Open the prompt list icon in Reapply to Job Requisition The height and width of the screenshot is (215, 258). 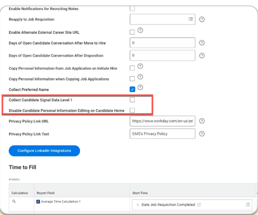[191, 19]
